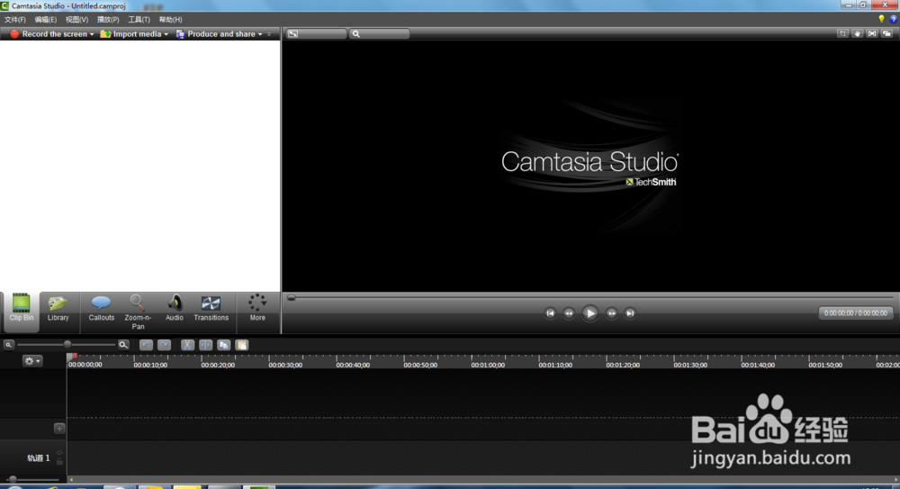Viewport: 900px width, 489px height.
Task: Undo the last timeline action
Action: tap(146, 345)
